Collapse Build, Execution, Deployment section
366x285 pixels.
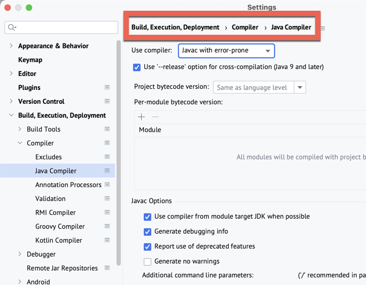pos(11,115)
